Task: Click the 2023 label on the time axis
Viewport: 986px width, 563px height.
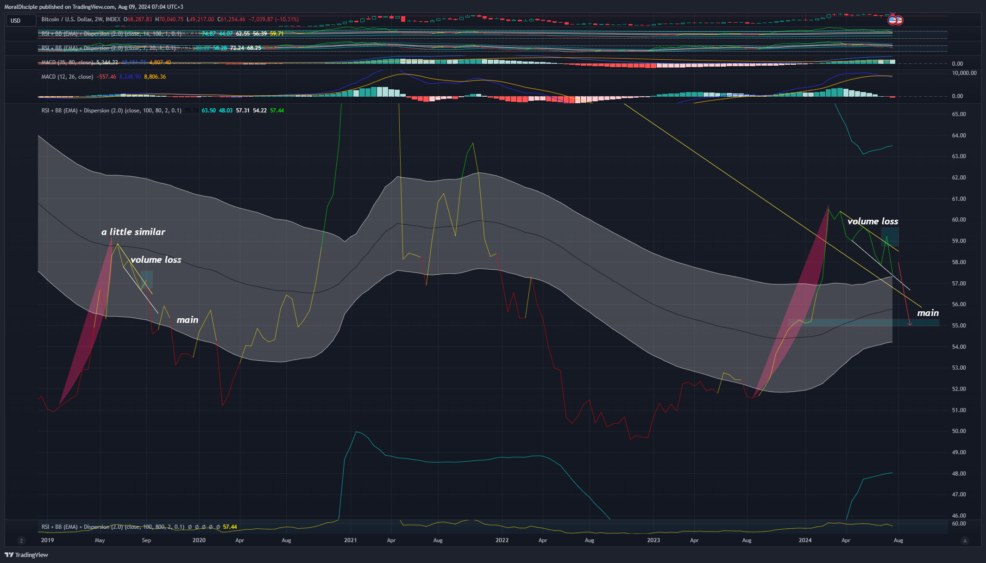Action: pos(653,540)
